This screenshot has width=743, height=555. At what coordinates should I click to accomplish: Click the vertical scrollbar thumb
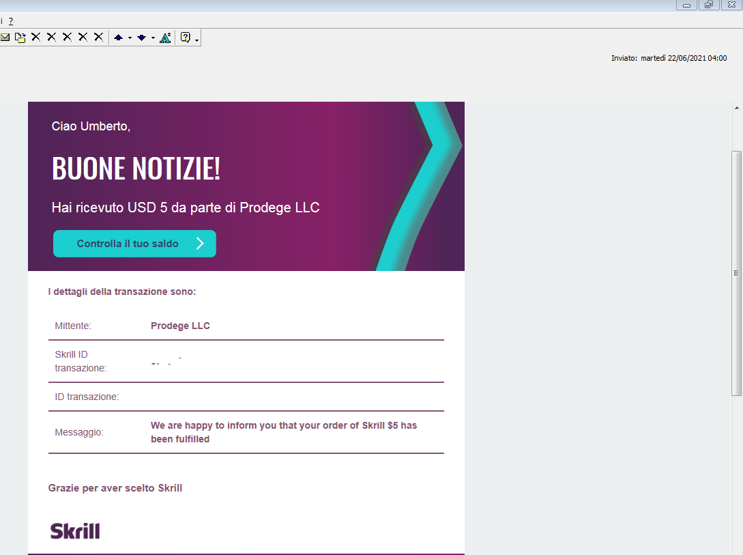coord(736,273)
